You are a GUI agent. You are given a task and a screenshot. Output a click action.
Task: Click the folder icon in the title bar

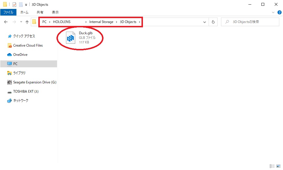pos(5,4)
